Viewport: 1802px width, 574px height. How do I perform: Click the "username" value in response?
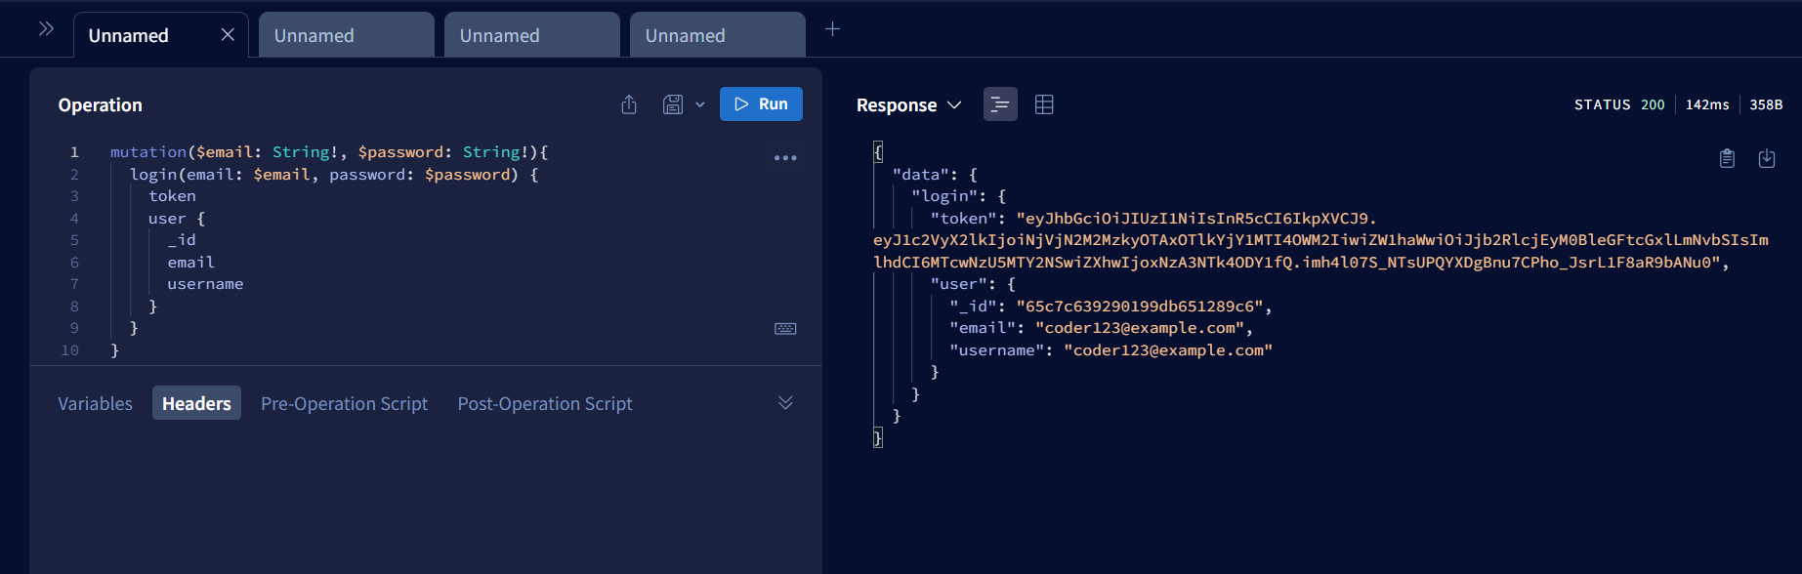coord(1168,350)
